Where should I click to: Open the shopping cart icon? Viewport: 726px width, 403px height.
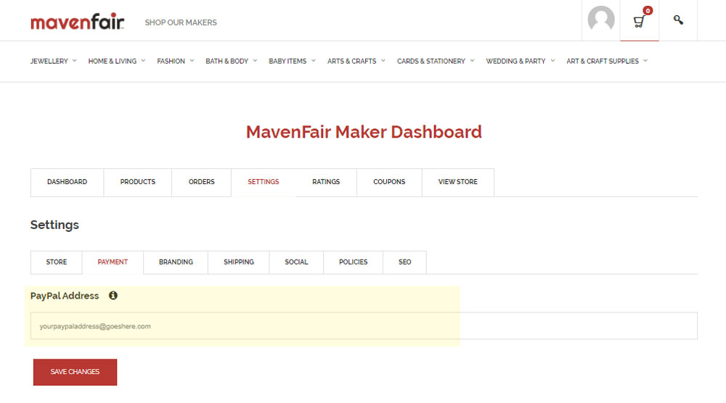pos(640,21)
